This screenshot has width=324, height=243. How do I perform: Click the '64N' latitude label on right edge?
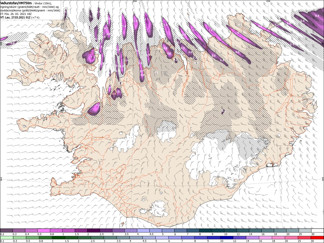323,179
